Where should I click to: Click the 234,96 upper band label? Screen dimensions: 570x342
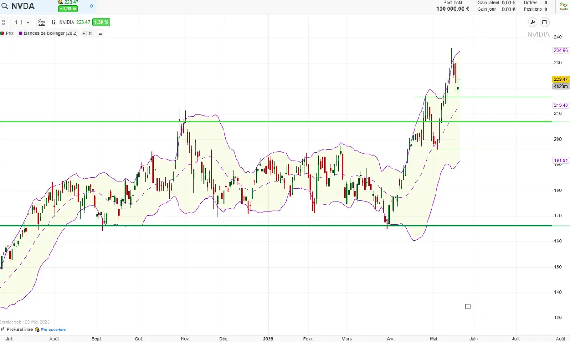click(560, 50)
